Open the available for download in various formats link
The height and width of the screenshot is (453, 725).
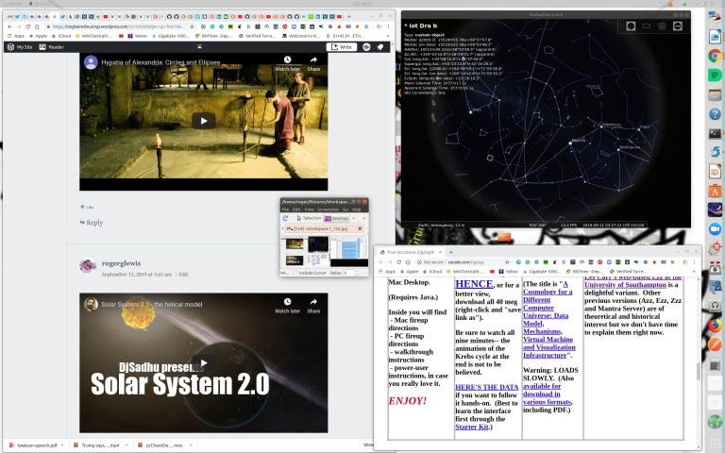click(548, 394)
